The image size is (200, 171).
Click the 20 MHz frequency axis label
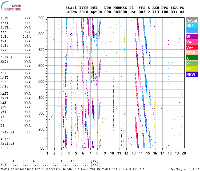click(184, 153)
